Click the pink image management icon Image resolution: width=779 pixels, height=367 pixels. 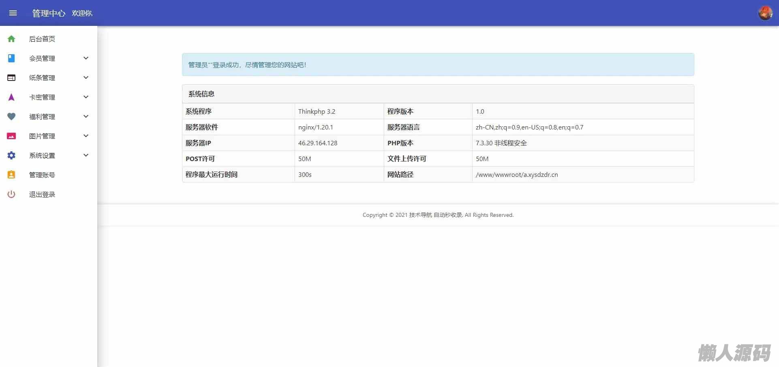(x=11, y=136)
